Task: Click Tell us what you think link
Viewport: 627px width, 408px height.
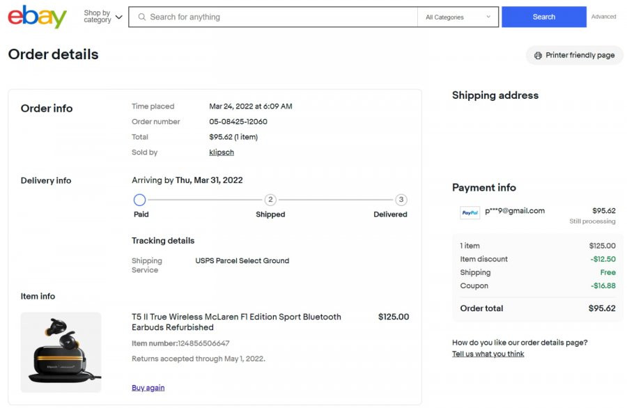Action: [488, 354]
